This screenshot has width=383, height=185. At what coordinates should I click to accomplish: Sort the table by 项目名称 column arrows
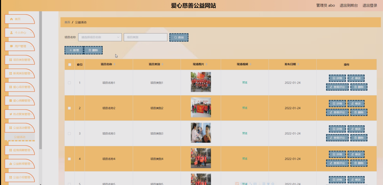click(114, 64)
